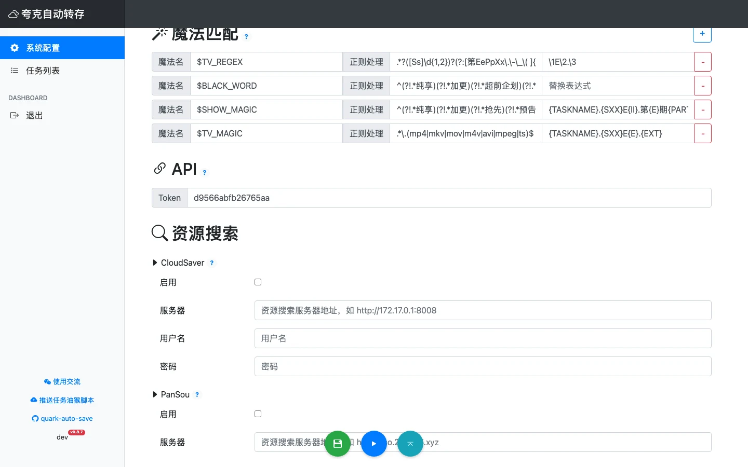Viewport: 748px width, 467px height.
Task: Remove the $BLACK_WORD rule
Action: [x=703, y=86]
